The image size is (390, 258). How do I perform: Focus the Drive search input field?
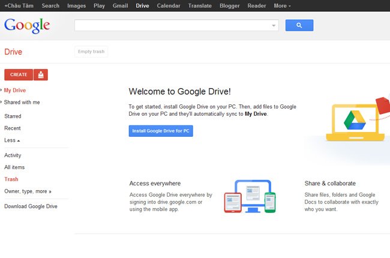176,25
